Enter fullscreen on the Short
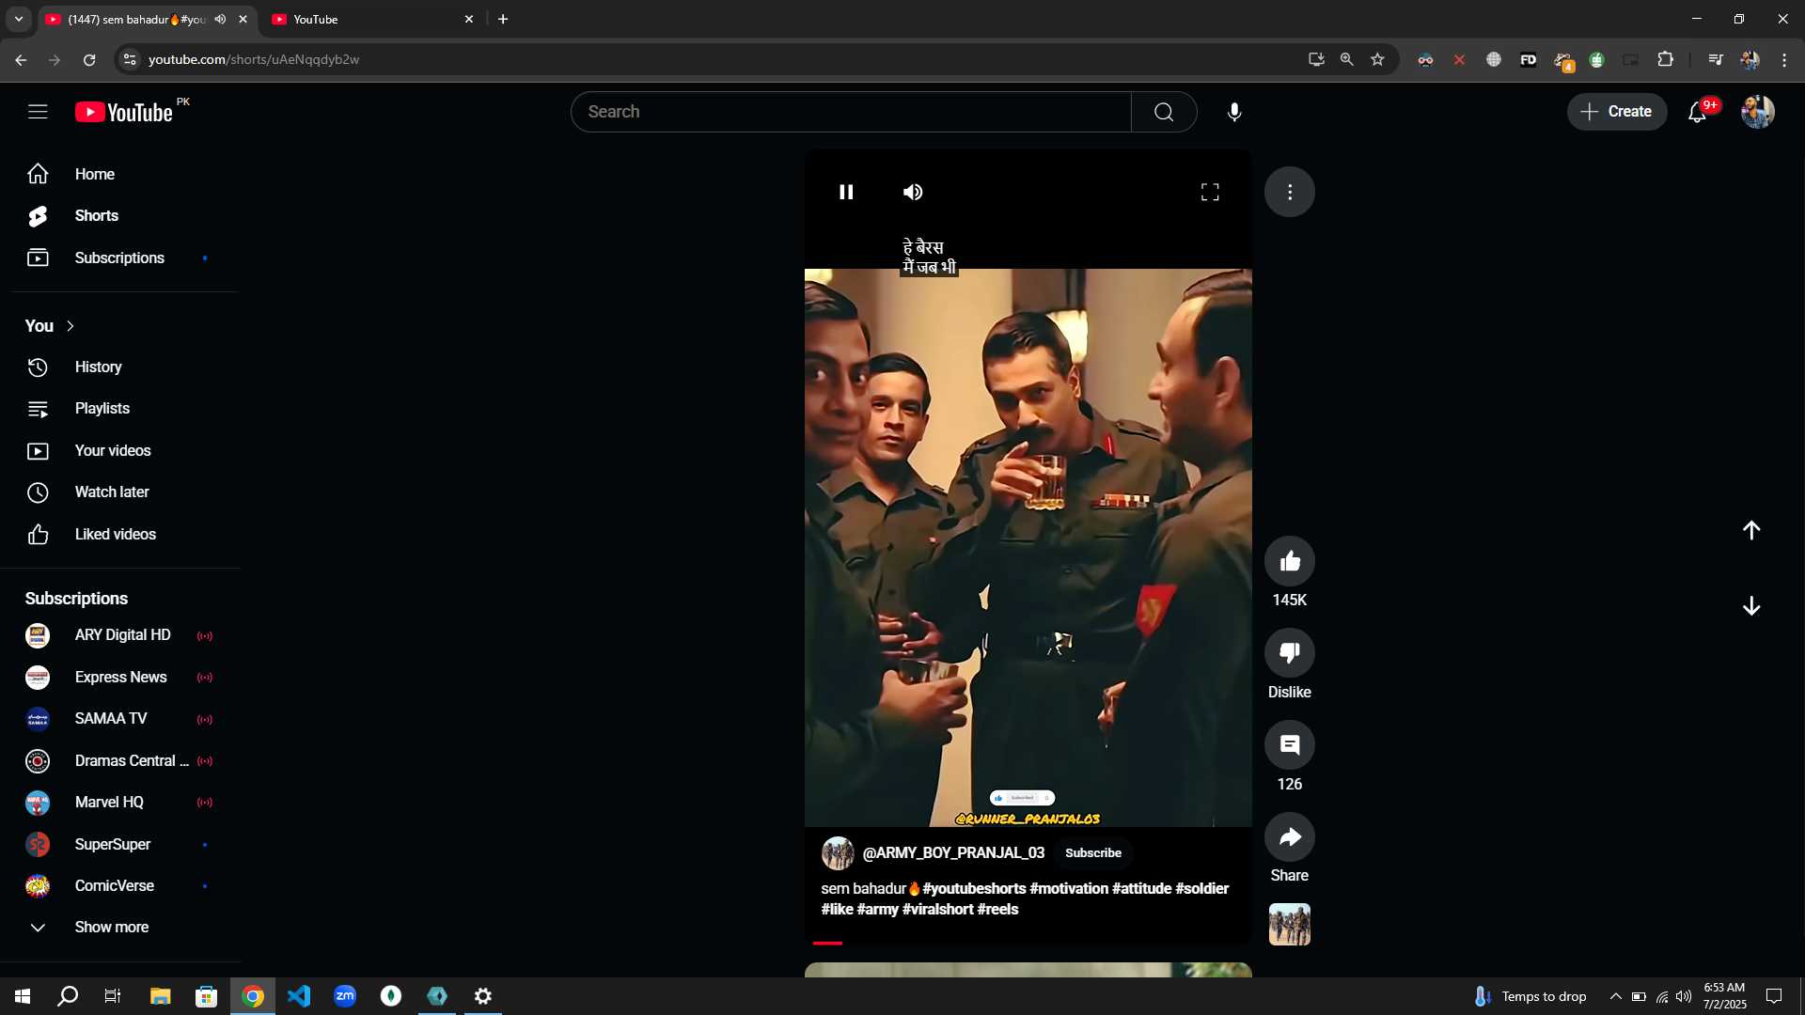This screenshot has width=1805, height=1015. (1210, 192)
